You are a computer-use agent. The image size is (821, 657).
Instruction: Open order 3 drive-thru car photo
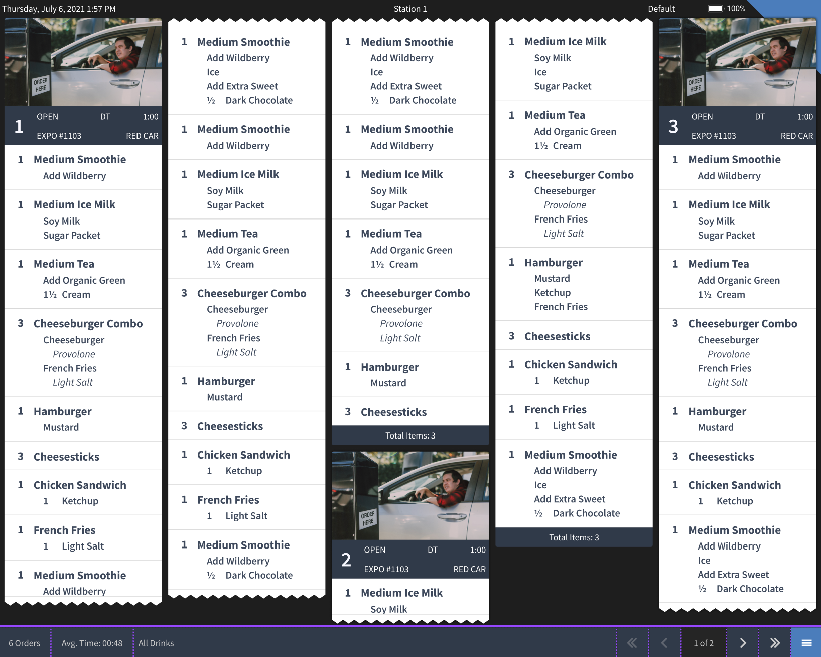coord(737,62)
